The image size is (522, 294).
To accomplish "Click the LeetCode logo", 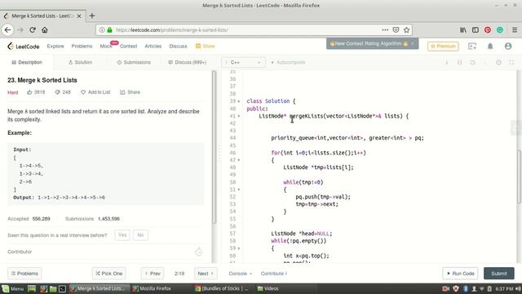I will [24, 46].
